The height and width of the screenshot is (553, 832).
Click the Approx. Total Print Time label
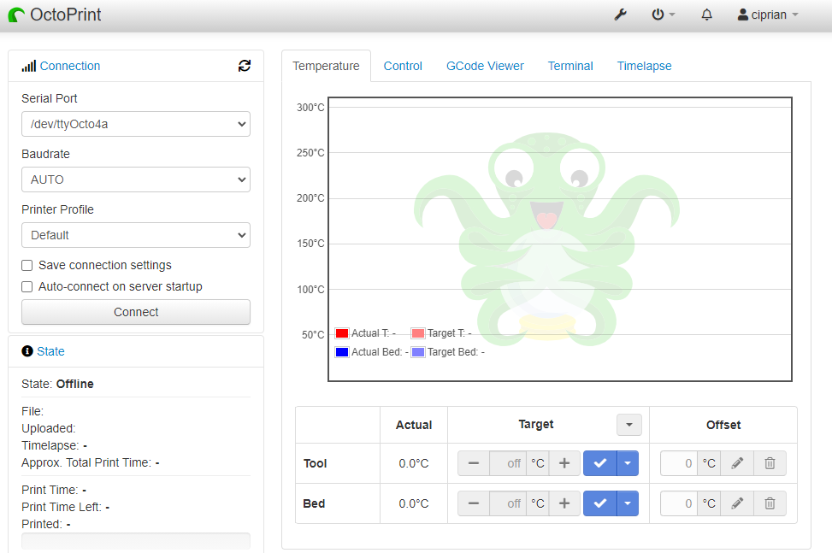(x=86, y=463)
